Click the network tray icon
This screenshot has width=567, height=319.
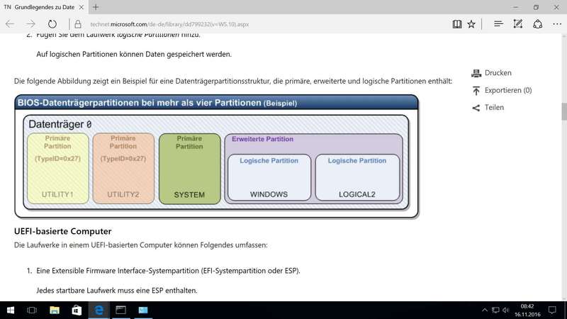[495, 310]
